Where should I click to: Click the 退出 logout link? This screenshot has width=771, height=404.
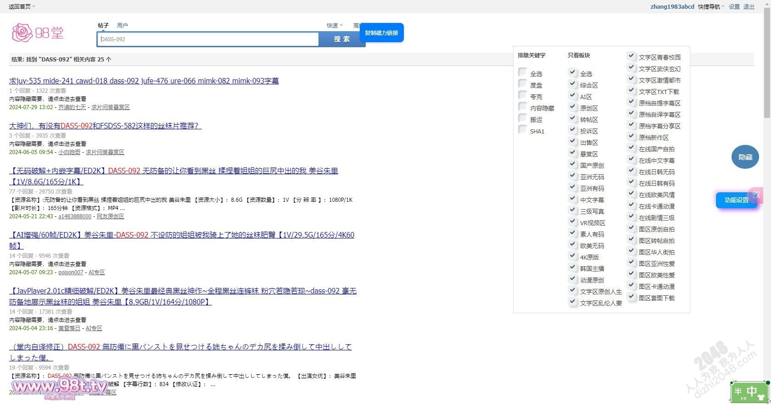click(749, 7)
